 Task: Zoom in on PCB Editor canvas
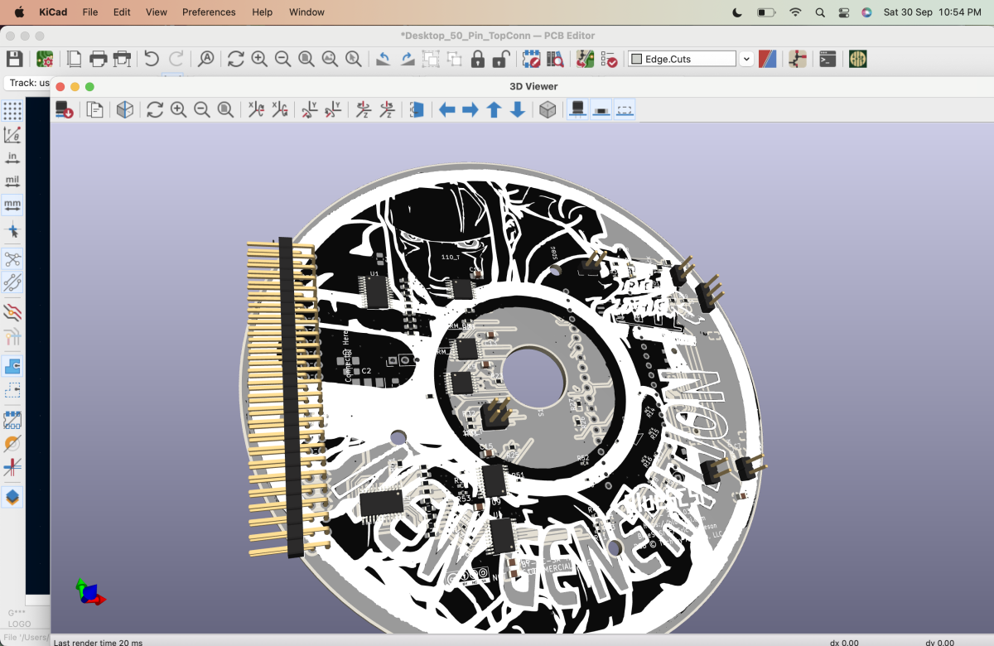pyautogui.click(x=259, y=59)
